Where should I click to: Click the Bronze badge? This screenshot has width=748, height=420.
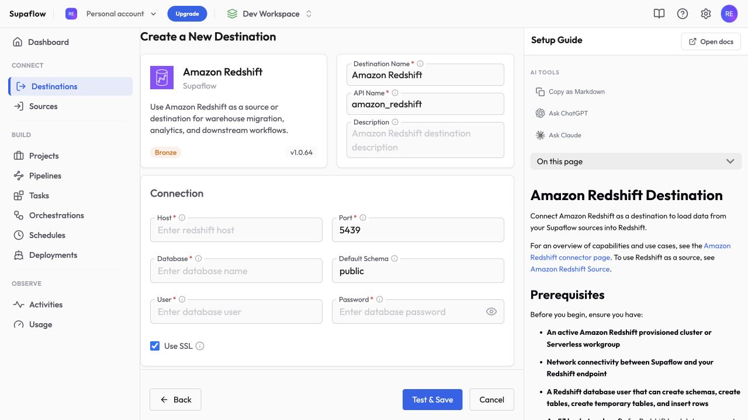pyautogui.click(x=166, y=152)
